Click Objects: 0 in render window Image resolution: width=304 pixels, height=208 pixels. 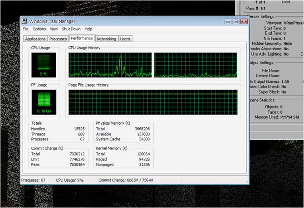tap(274, 106)
